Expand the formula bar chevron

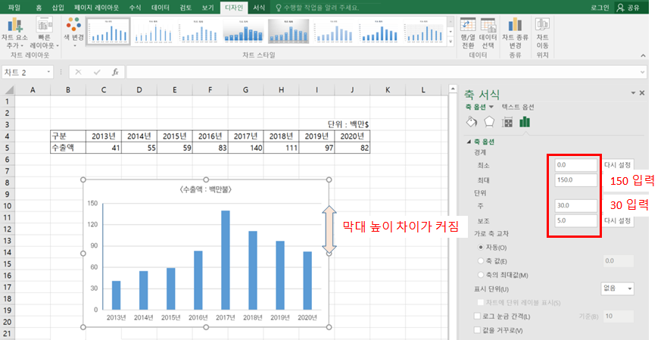coord(642,73)
